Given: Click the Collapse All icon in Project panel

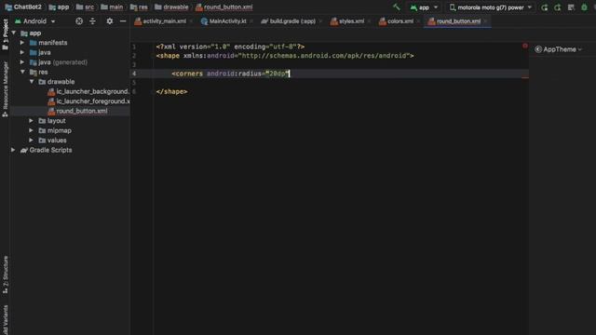Looking at the screenshot, I should 92,21.
